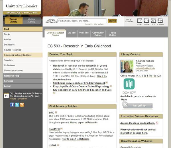Open the librarian chat icon
The image size is (171, 148).
pyautogui.click(x=153, y=21)
